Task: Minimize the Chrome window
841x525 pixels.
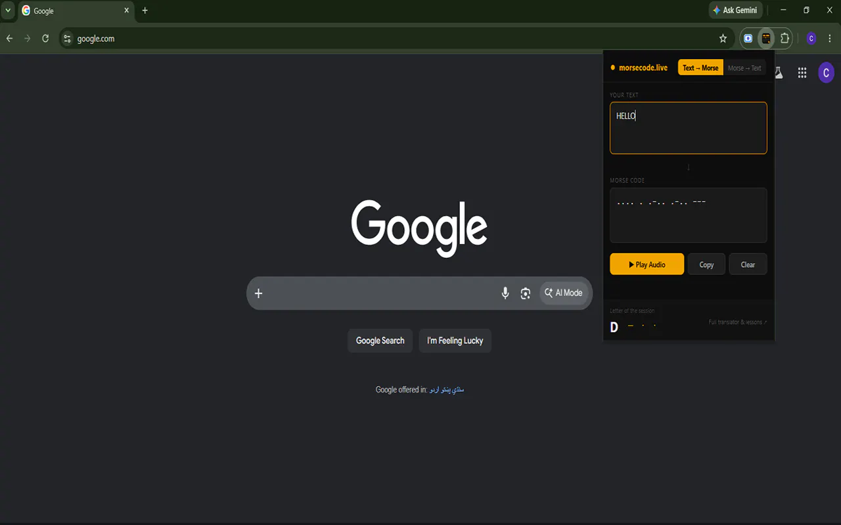Action: coord(783,10)
